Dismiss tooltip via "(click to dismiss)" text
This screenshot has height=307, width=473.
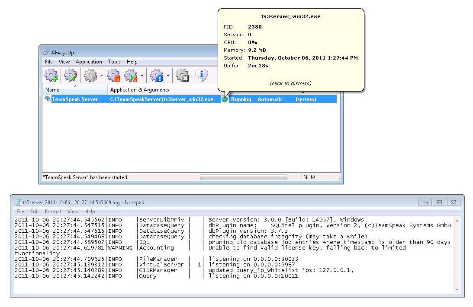(x=290, y=83)
